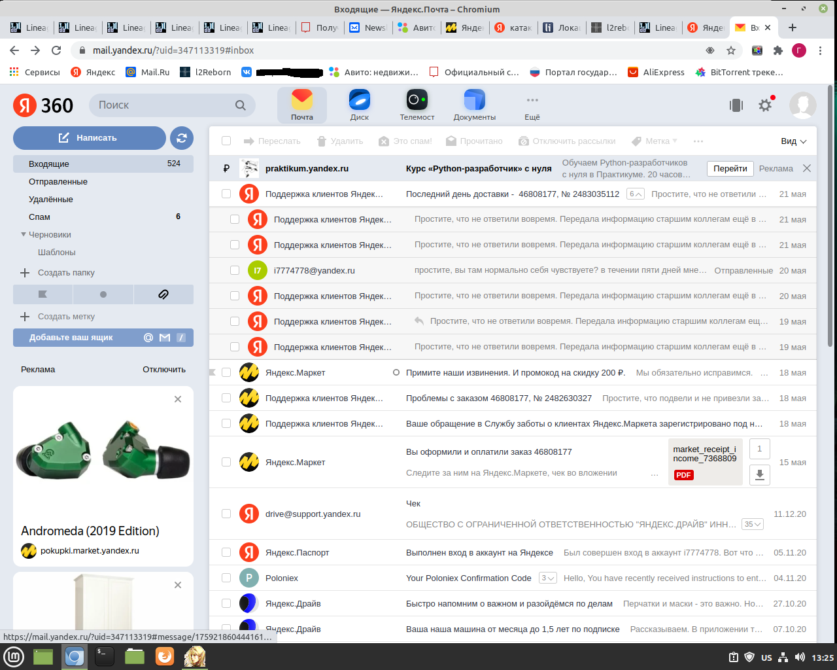The image size is (837, 670).
Task: Open a new browser tab
Action: pyautogui.click(x=793, y=27)
